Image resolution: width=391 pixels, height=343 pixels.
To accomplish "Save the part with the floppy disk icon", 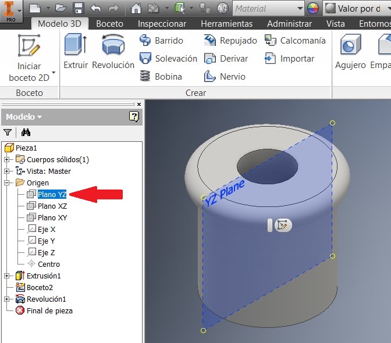I will 79,9.
